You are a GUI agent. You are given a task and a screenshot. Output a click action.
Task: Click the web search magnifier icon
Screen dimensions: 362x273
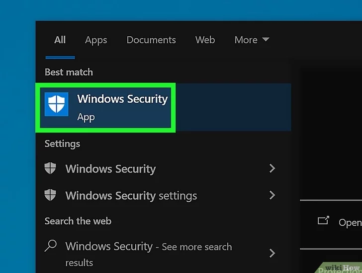coord(51,246)
